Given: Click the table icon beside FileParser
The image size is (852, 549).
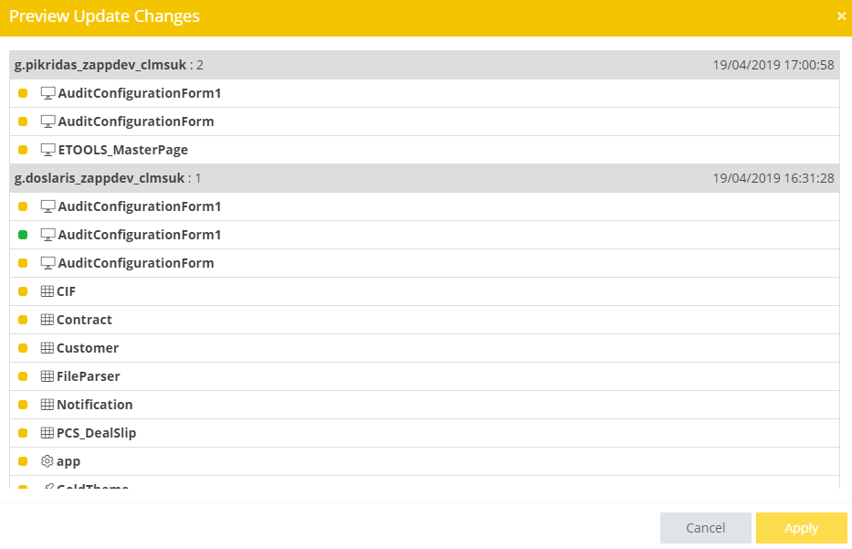Looking at the screenshot, I should click(x=47, y=376).
